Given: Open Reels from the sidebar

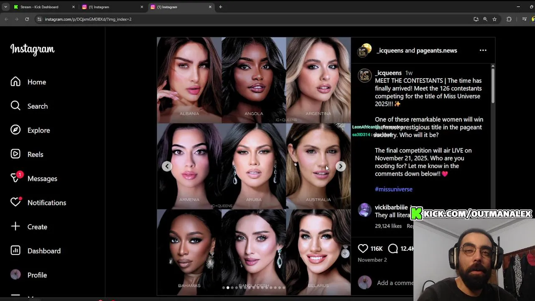Looking at the screenshot, I should tap(27, 154).
